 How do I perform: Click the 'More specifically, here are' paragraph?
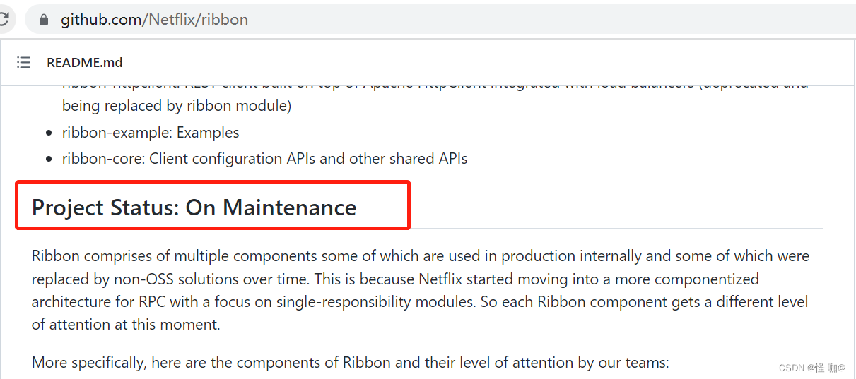(x=350, y=363)
